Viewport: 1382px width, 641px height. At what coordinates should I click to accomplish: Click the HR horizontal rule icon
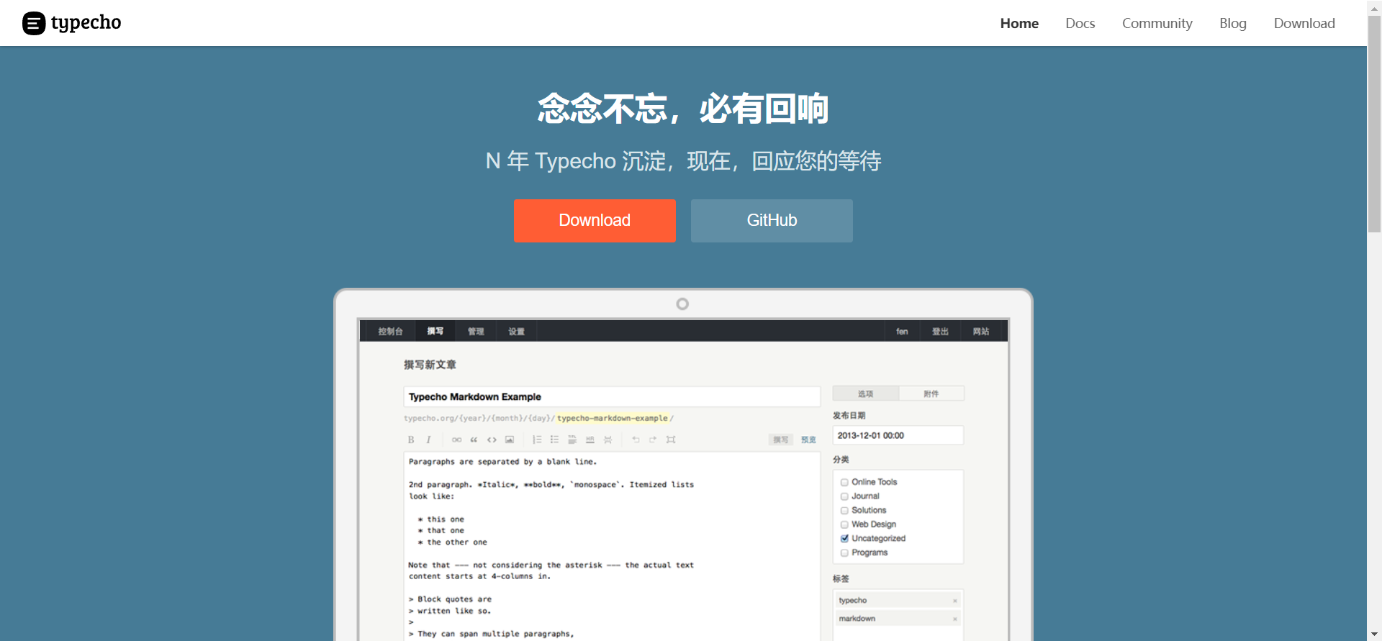tap(590, 440)
